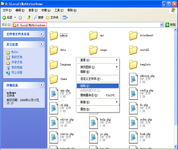Viewport: 178px width, 150px height.
Task: Open Search (搜索) from the toolbar
Action: (x=39, y=17)
